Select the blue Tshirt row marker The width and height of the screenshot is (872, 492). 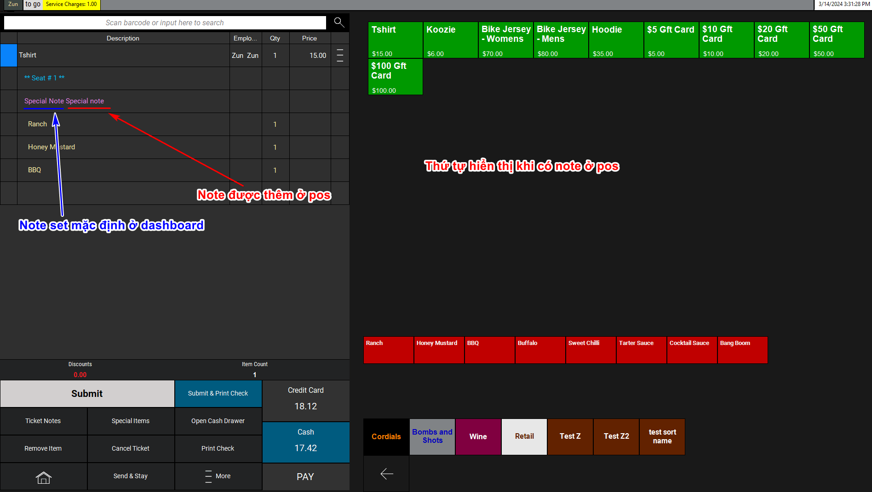click(9, 56)
